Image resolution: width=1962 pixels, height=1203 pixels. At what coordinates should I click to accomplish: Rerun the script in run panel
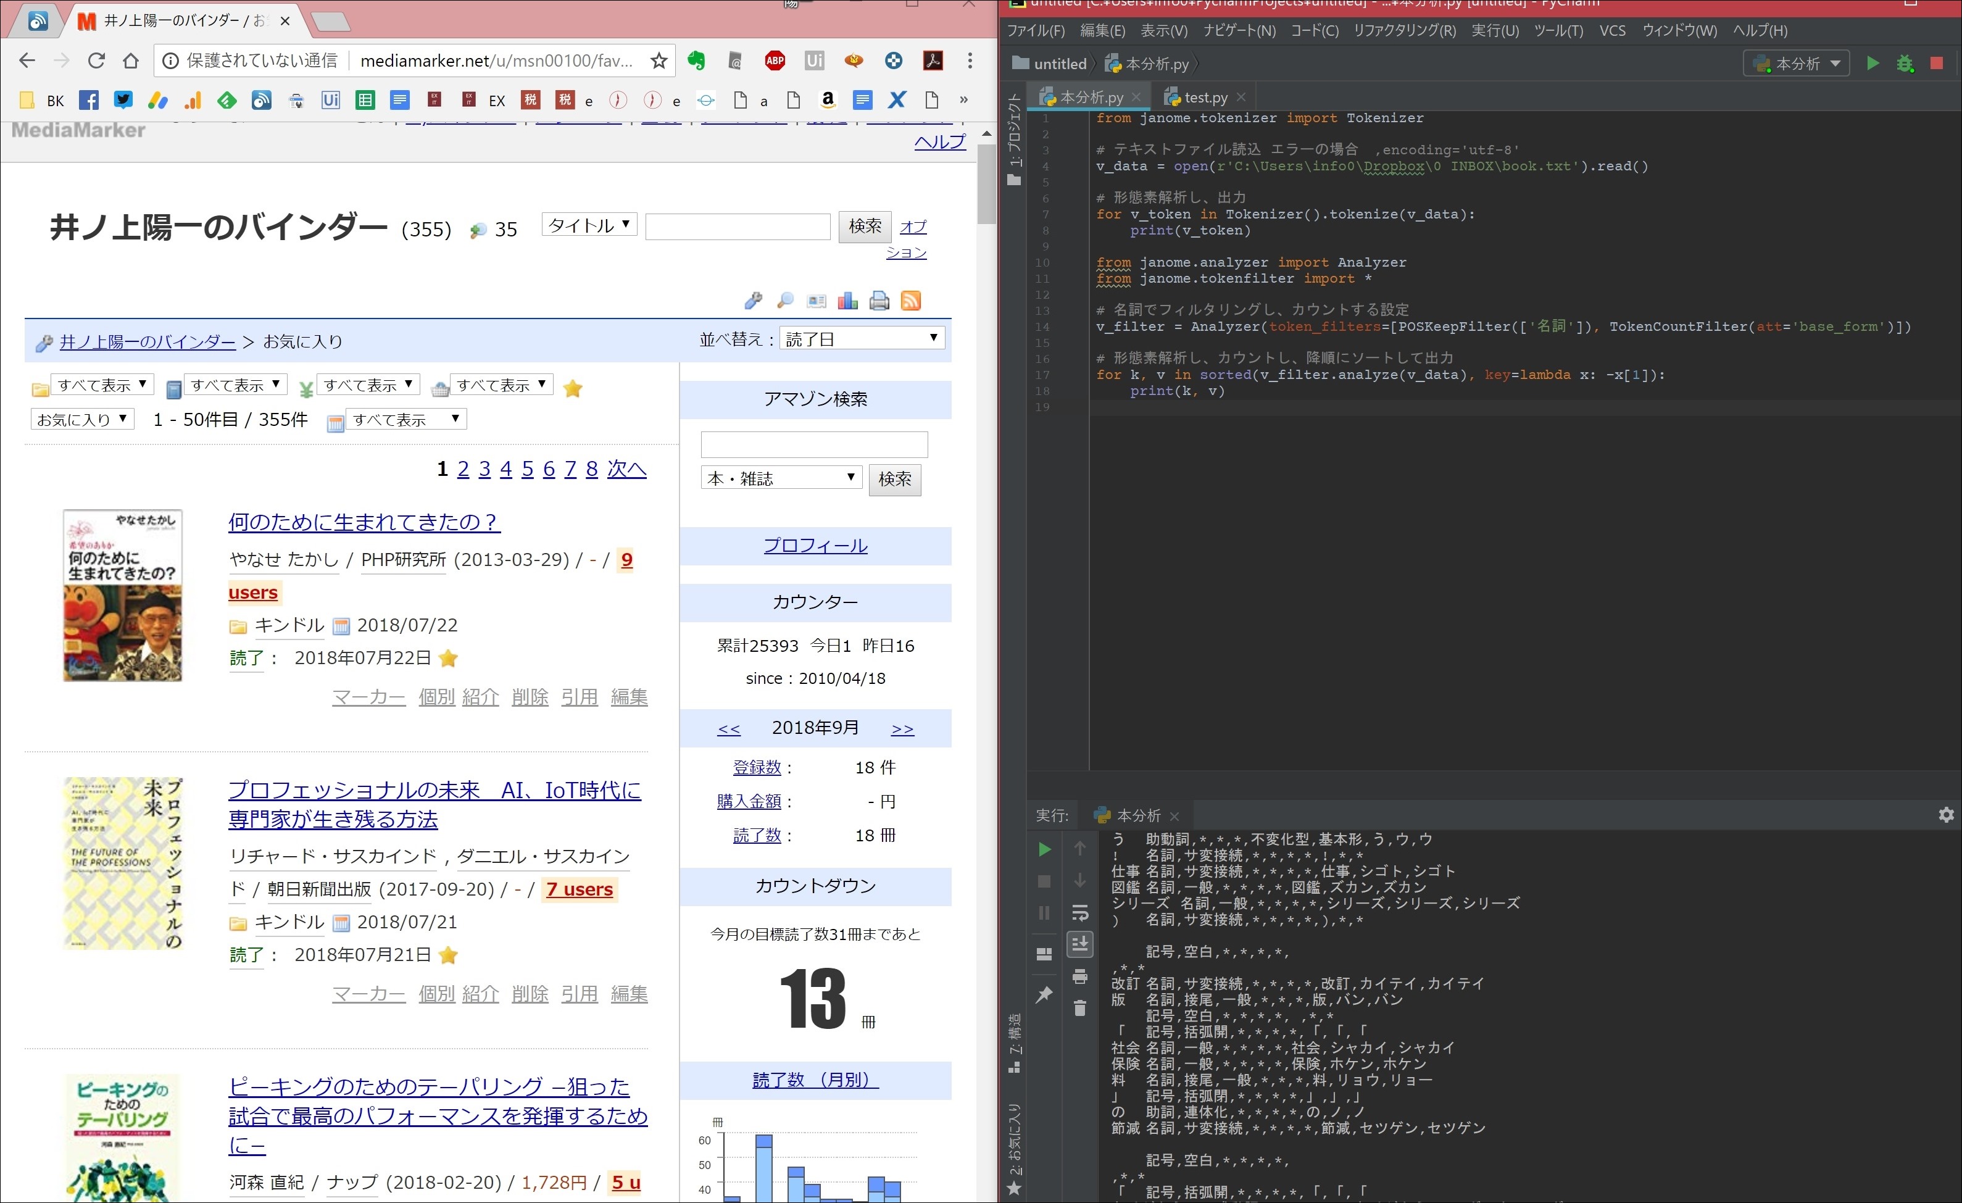click(1044, 849)
